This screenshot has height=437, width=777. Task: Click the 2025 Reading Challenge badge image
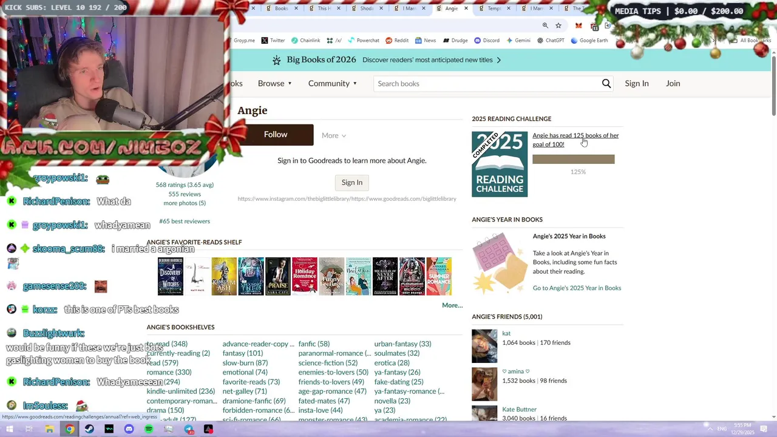pyautogui.click(x=500, y=164)
